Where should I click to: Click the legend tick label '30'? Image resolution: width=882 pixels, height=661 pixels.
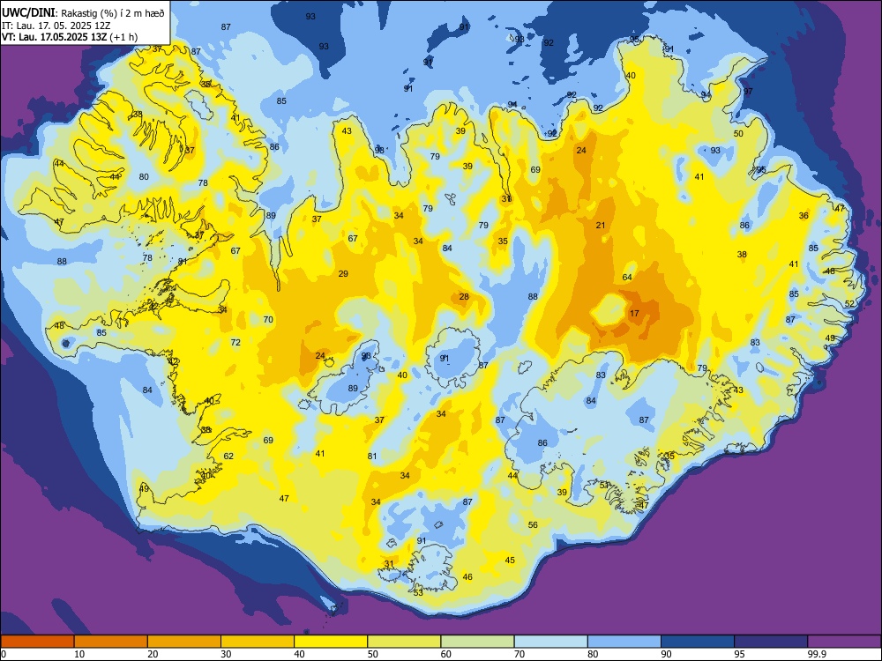pos(226,654)
